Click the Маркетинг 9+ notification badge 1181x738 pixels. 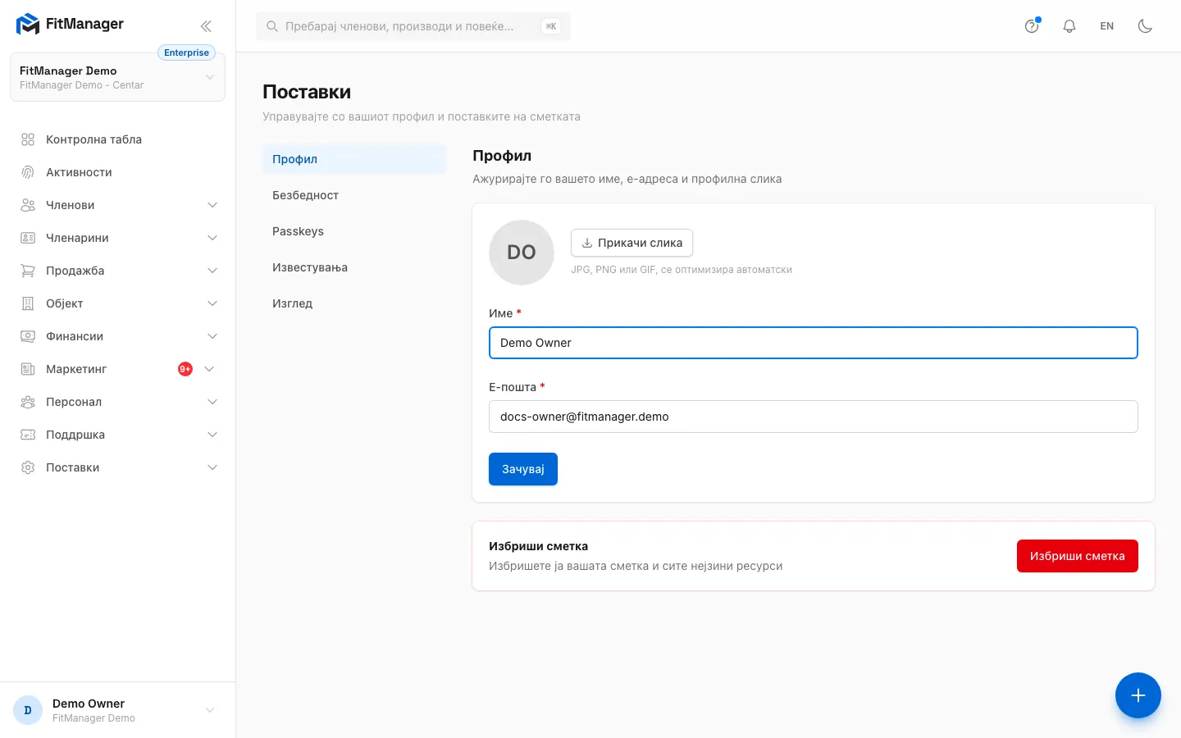[x=185, y=369]
